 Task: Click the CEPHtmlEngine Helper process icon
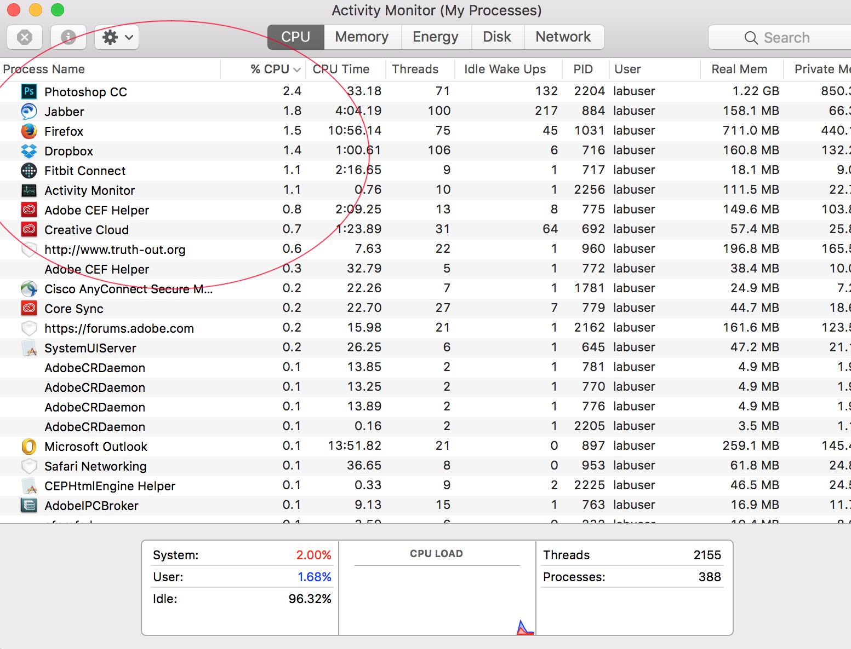(29, 485)
